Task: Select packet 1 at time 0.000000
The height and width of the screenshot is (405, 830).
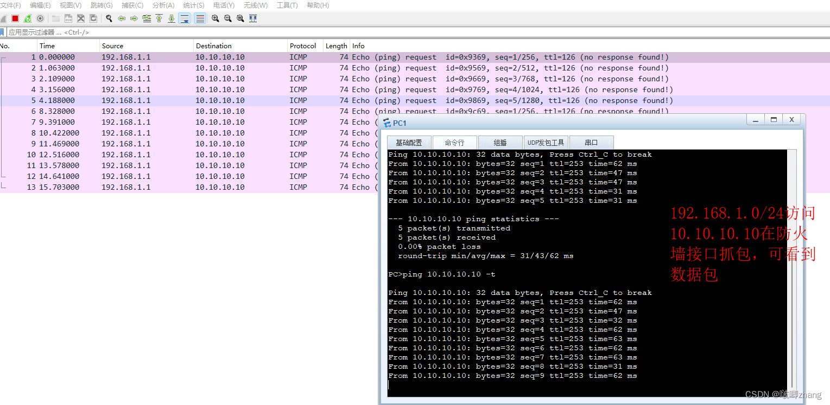Action: pos(415,57)
